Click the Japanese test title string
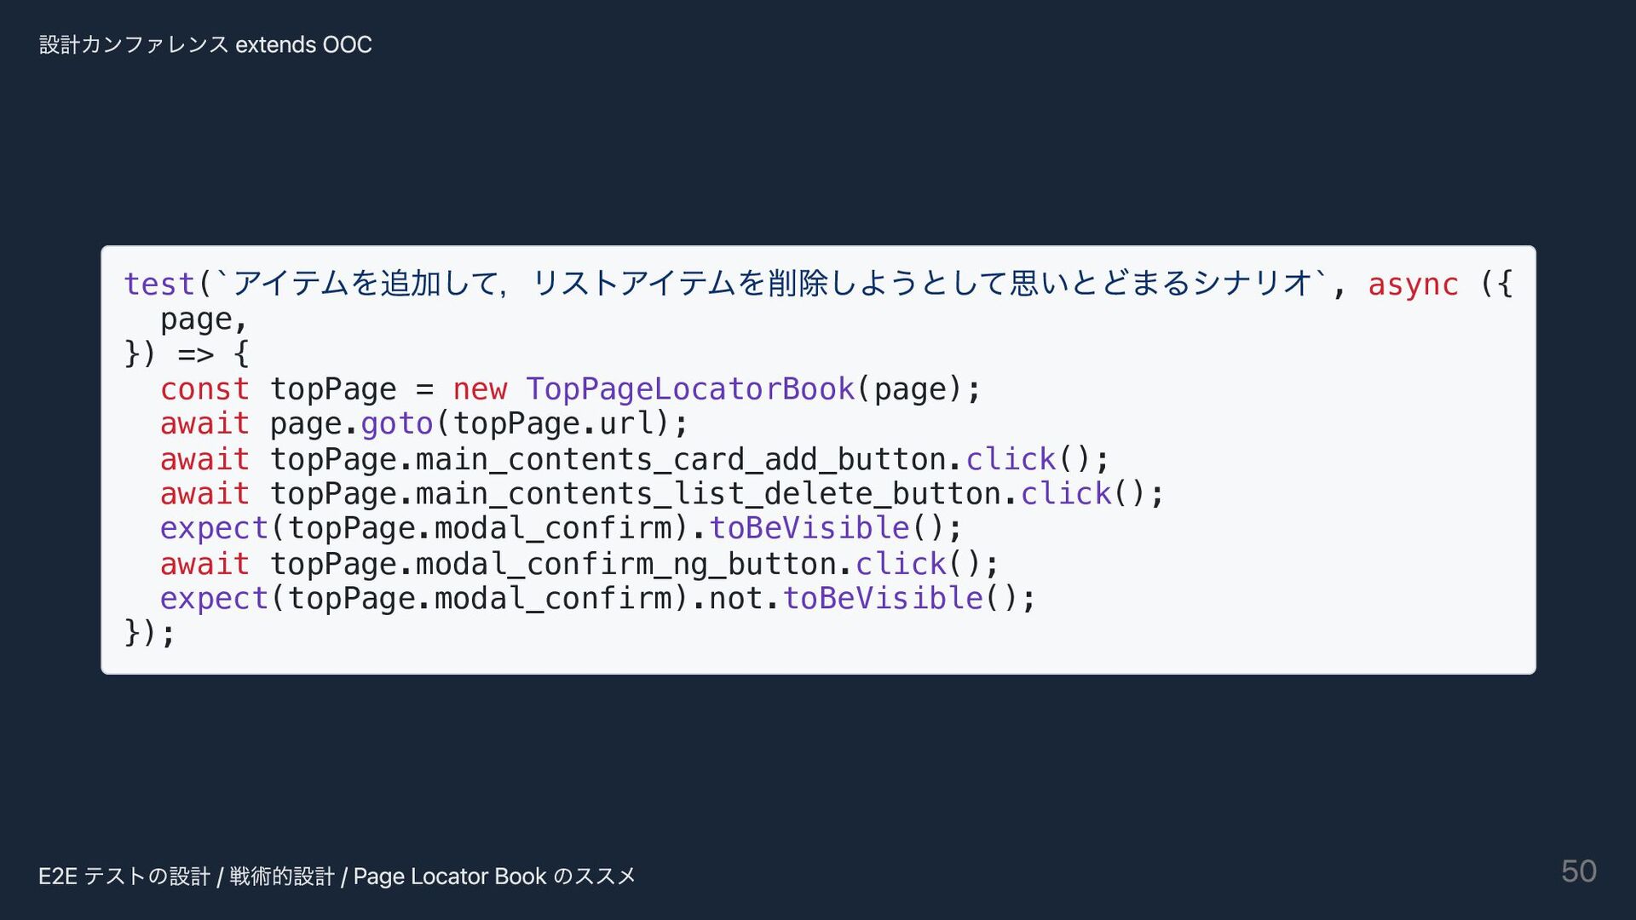 click(767, 284)
